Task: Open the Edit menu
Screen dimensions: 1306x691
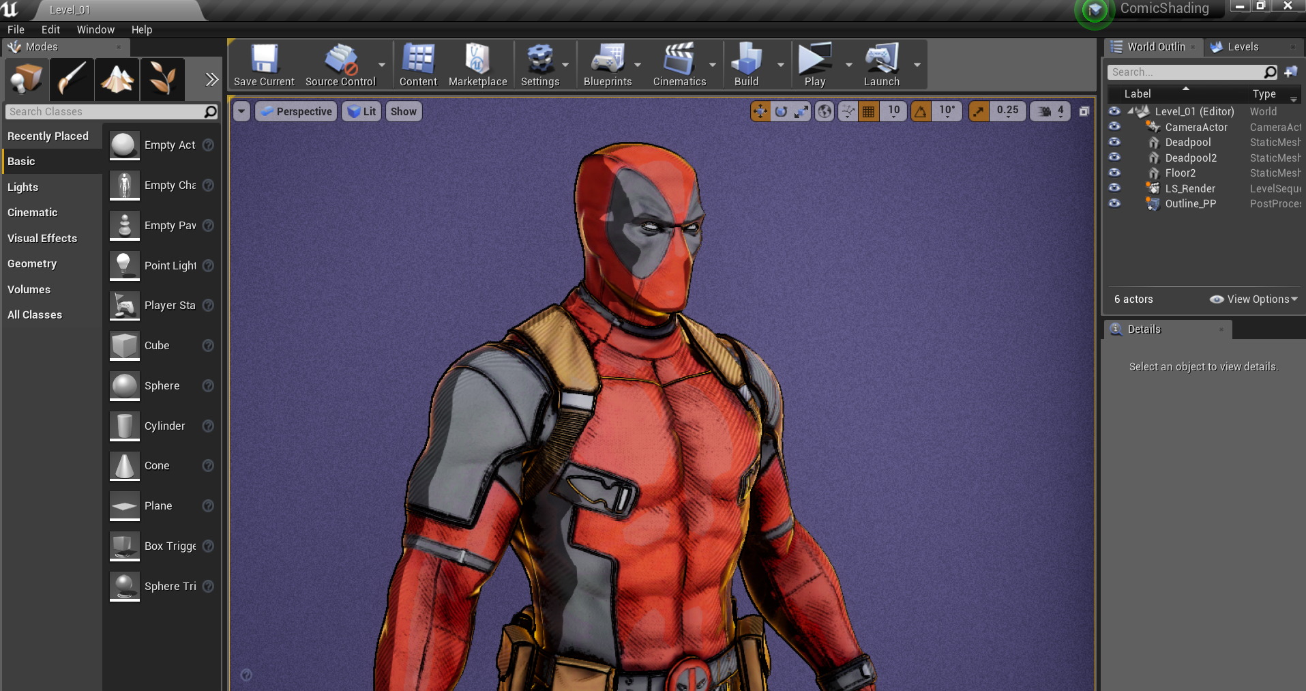Action: click(50, 30)
